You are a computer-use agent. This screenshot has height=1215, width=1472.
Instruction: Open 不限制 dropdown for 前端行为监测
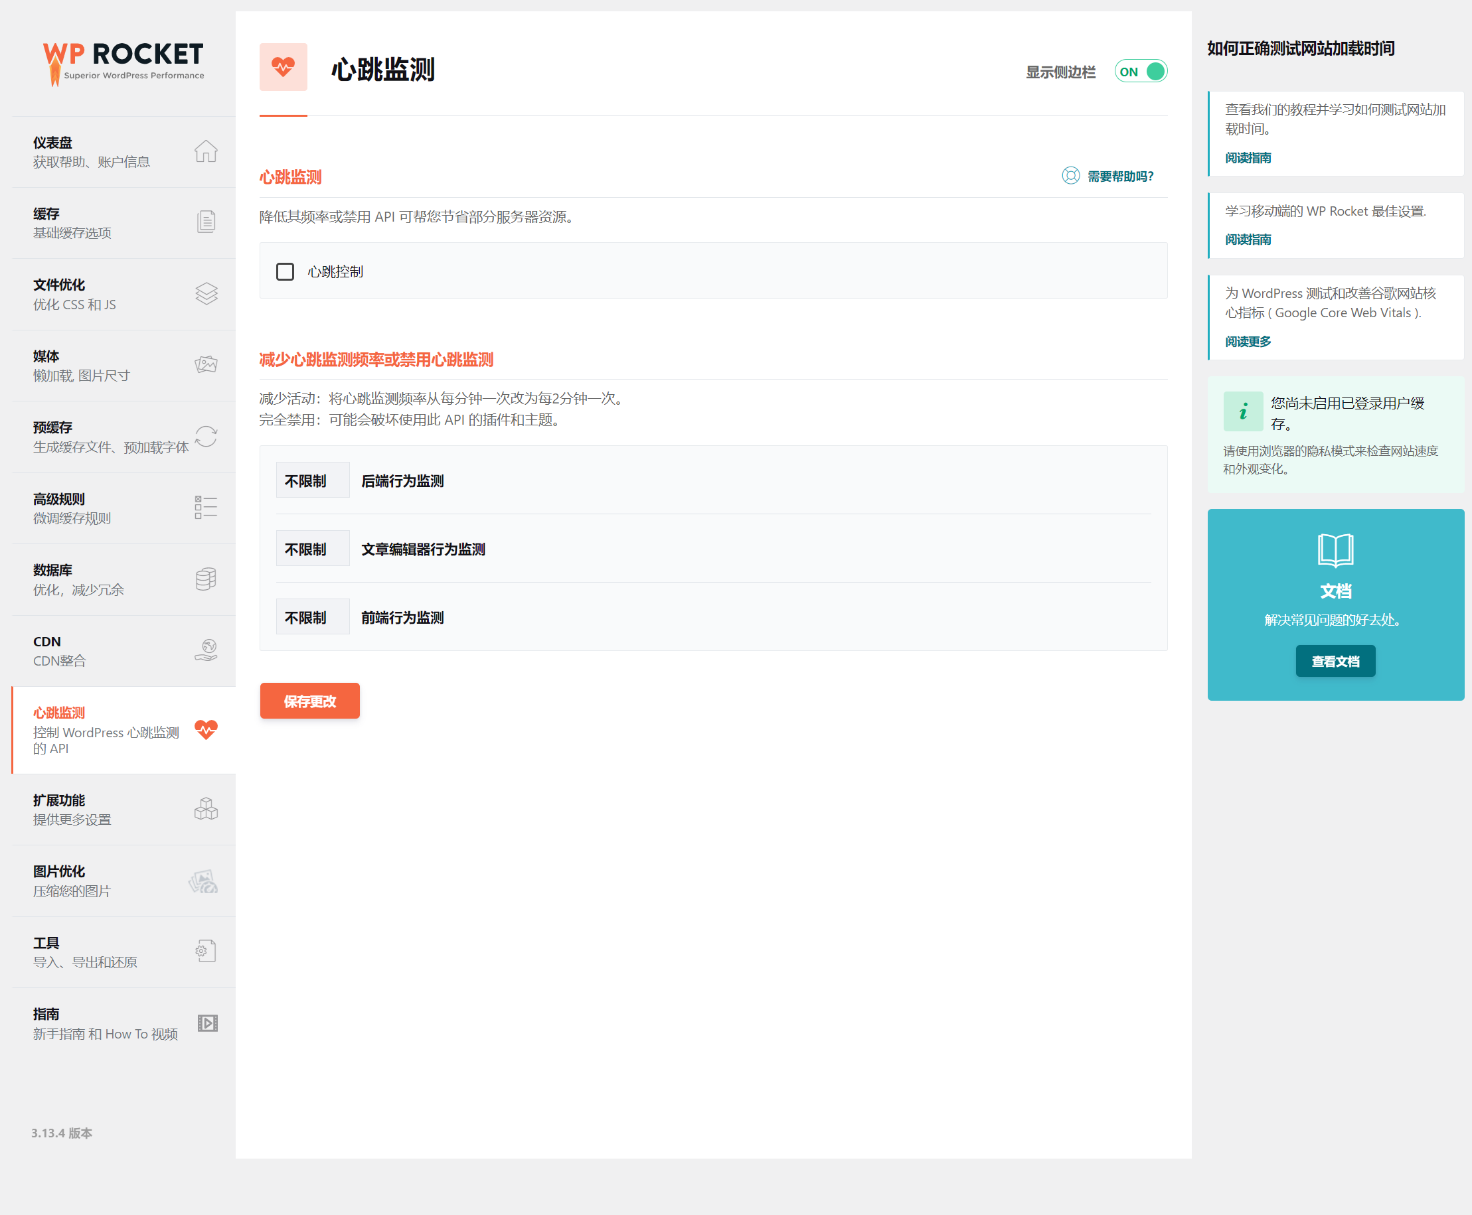point(312,617)
